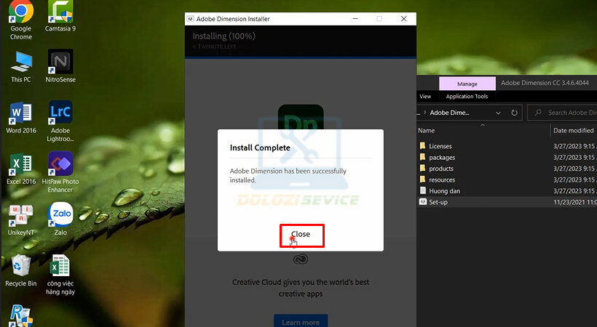The image size is (597, 327).
Task: Expand the address bar history dropdown
Action: click(x=499, y=113)
